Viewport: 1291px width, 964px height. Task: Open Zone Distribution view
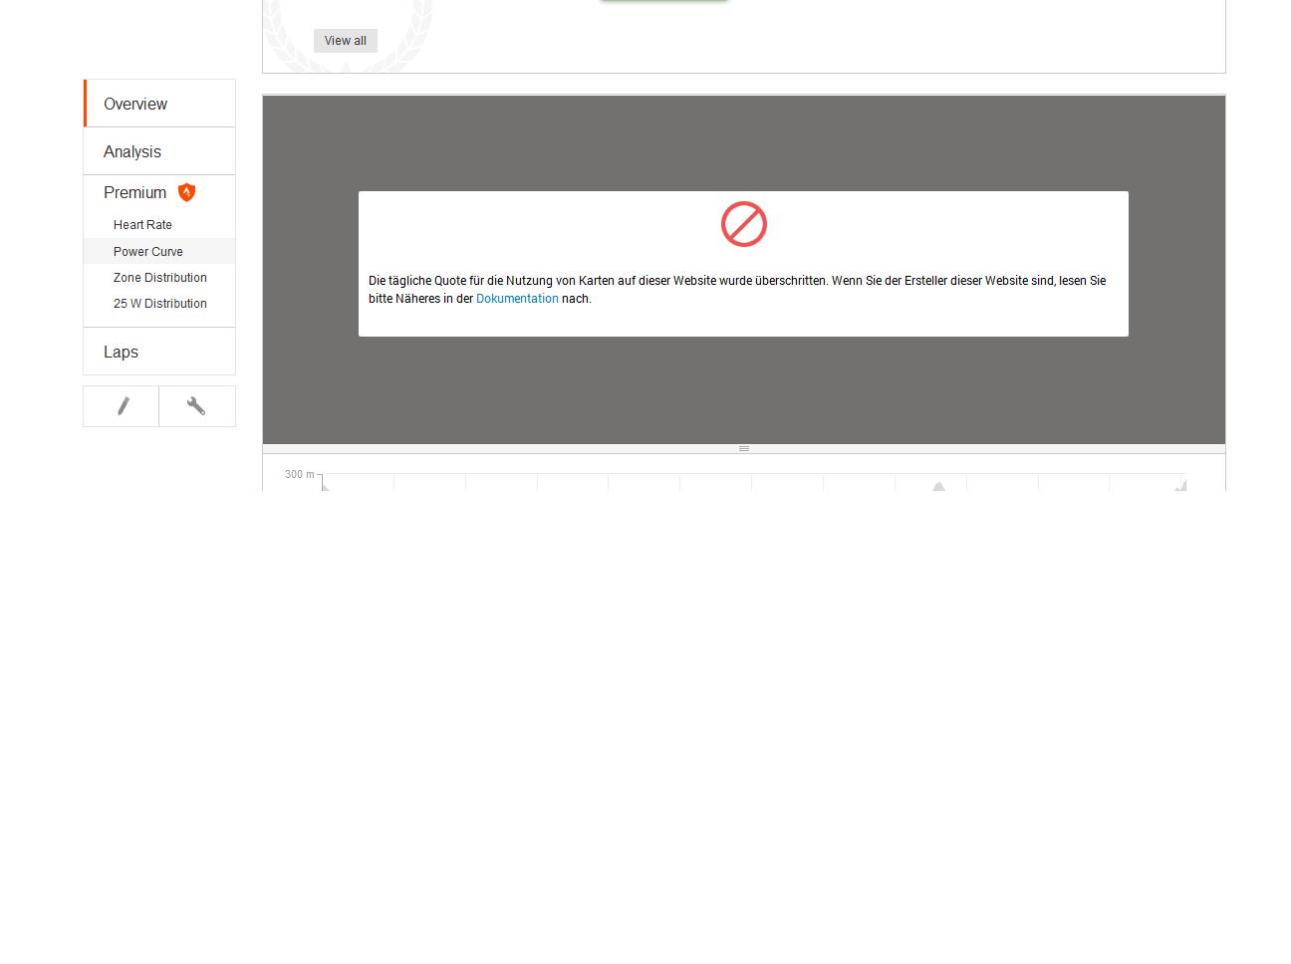point(160,278)
